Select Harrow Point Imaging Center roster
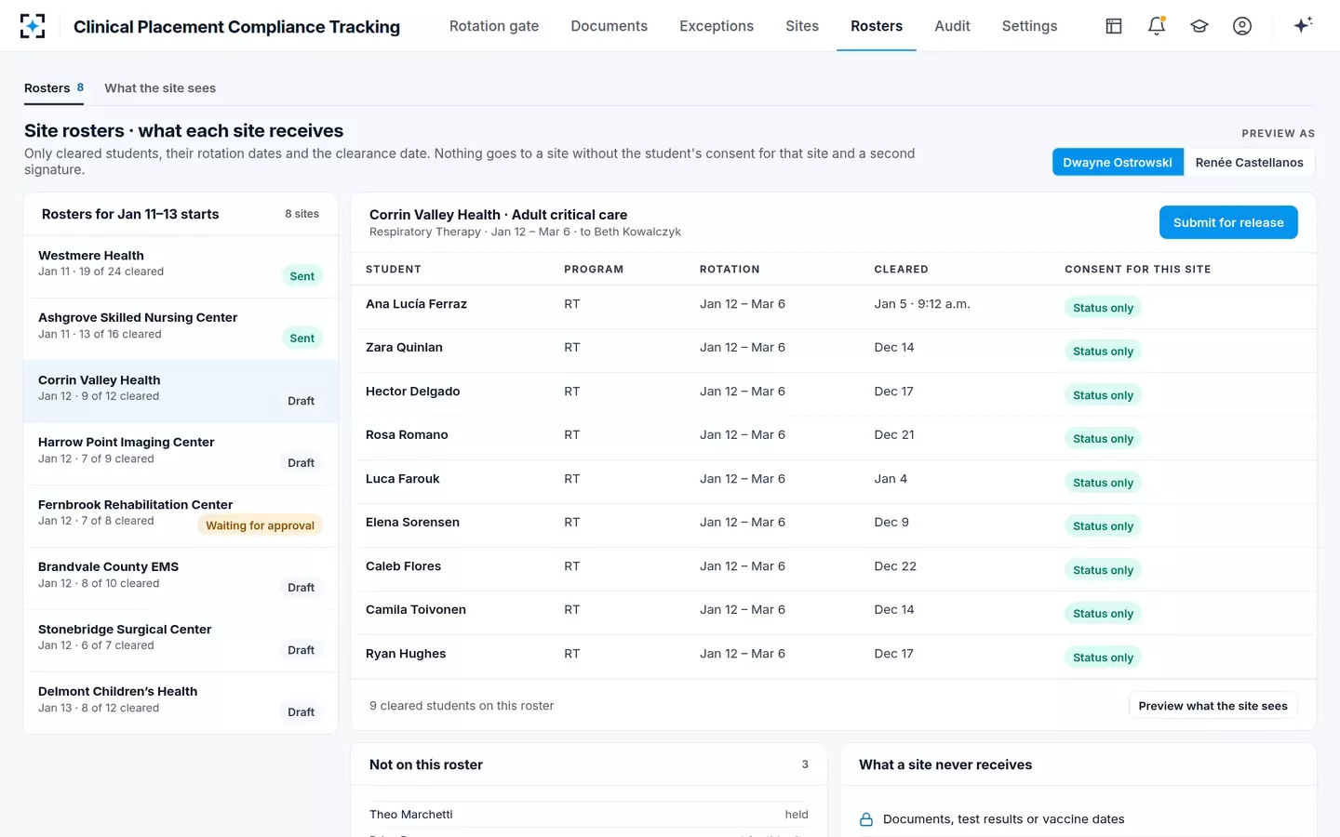 click(181, 454)
